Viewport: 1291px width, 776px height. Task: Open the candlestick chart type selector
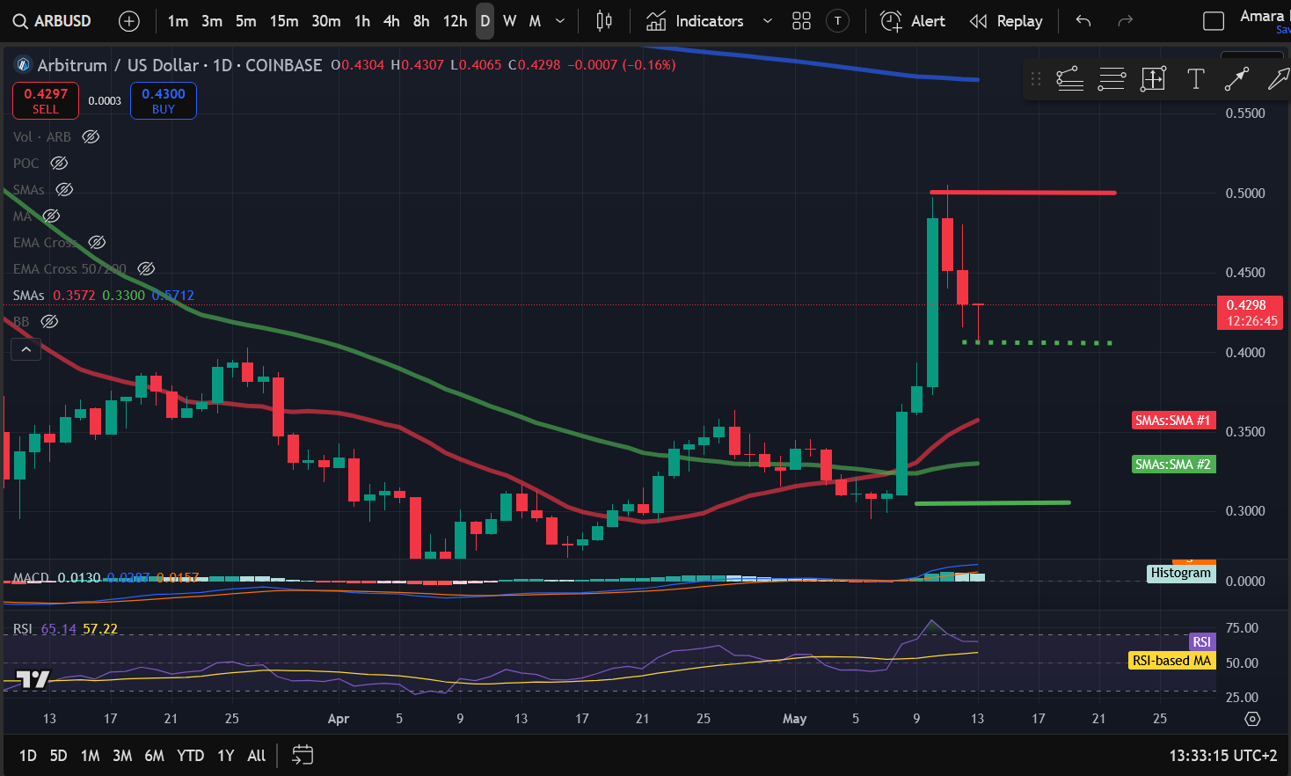[x=604, y=21]
